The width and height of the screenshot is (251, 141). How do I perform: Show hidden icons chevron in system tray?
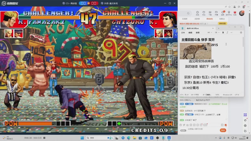click(x=216, y=138)
